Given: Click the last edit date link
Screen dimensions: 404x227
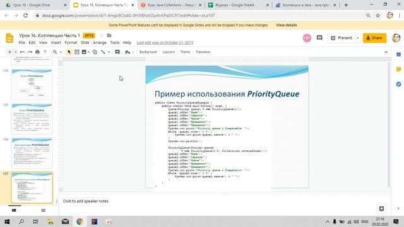Looking at the screenshot, I should click(x=165, y=42).
